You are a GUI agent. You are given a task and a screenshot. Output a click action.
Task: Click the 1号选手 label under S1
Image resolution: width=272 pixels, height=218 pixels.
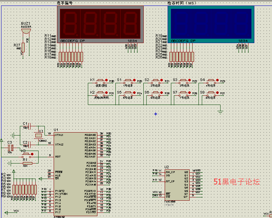point(128,85)
